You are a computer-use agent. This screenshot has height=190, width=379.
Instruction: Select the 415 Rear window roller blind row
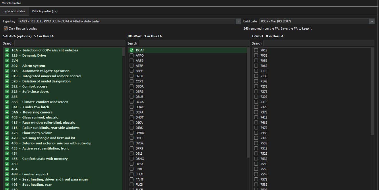[63, 123]
